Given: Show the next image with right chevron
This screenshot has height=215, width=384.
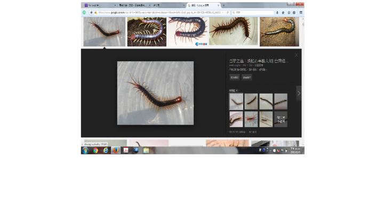Looking at the screenshot, I should point(299,93).
